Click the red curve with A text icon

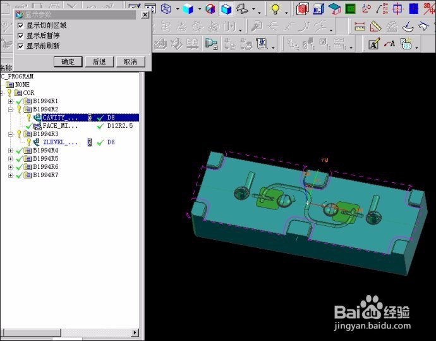coord(390,44)
